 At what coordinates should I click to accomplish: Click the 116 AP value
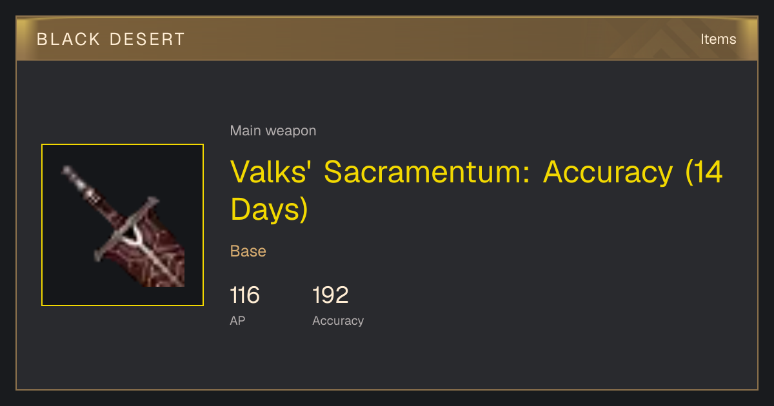245,296
